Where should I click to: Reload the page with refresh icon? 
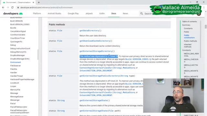point(12,7)
